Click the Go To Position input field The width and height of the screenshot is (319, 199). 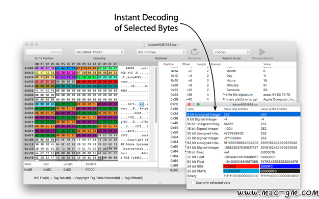(44, 52)
